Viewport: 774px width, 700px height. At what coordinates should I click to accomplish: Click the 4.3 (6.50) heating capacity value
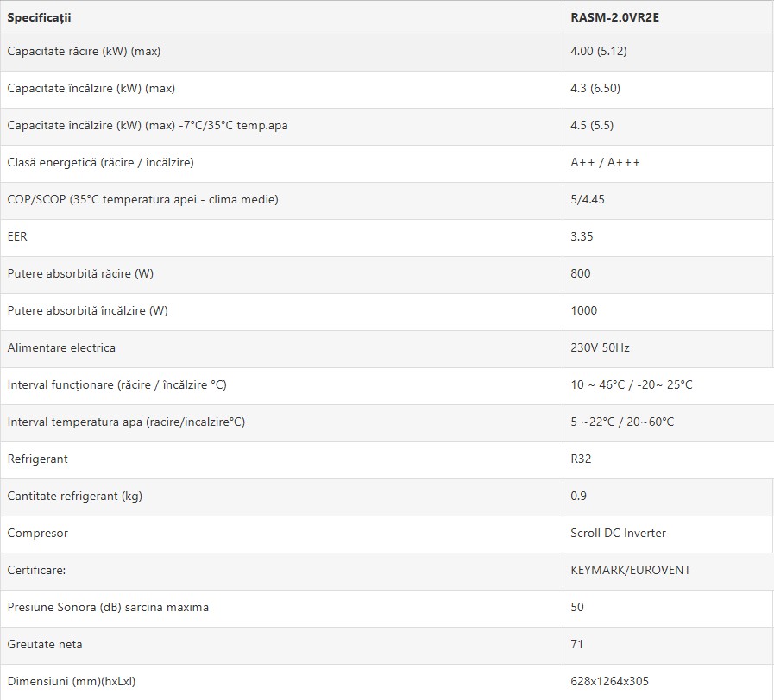click(x=595, y=88)
